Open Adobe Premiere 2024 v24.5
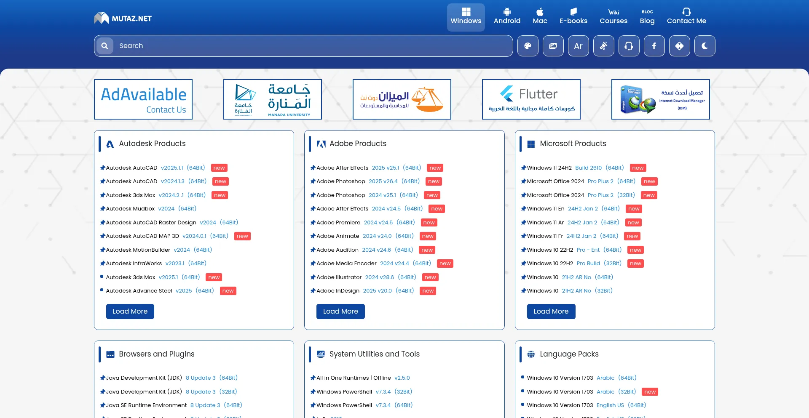Viewport: 809px width, 418px height. (x=366, y=223)
